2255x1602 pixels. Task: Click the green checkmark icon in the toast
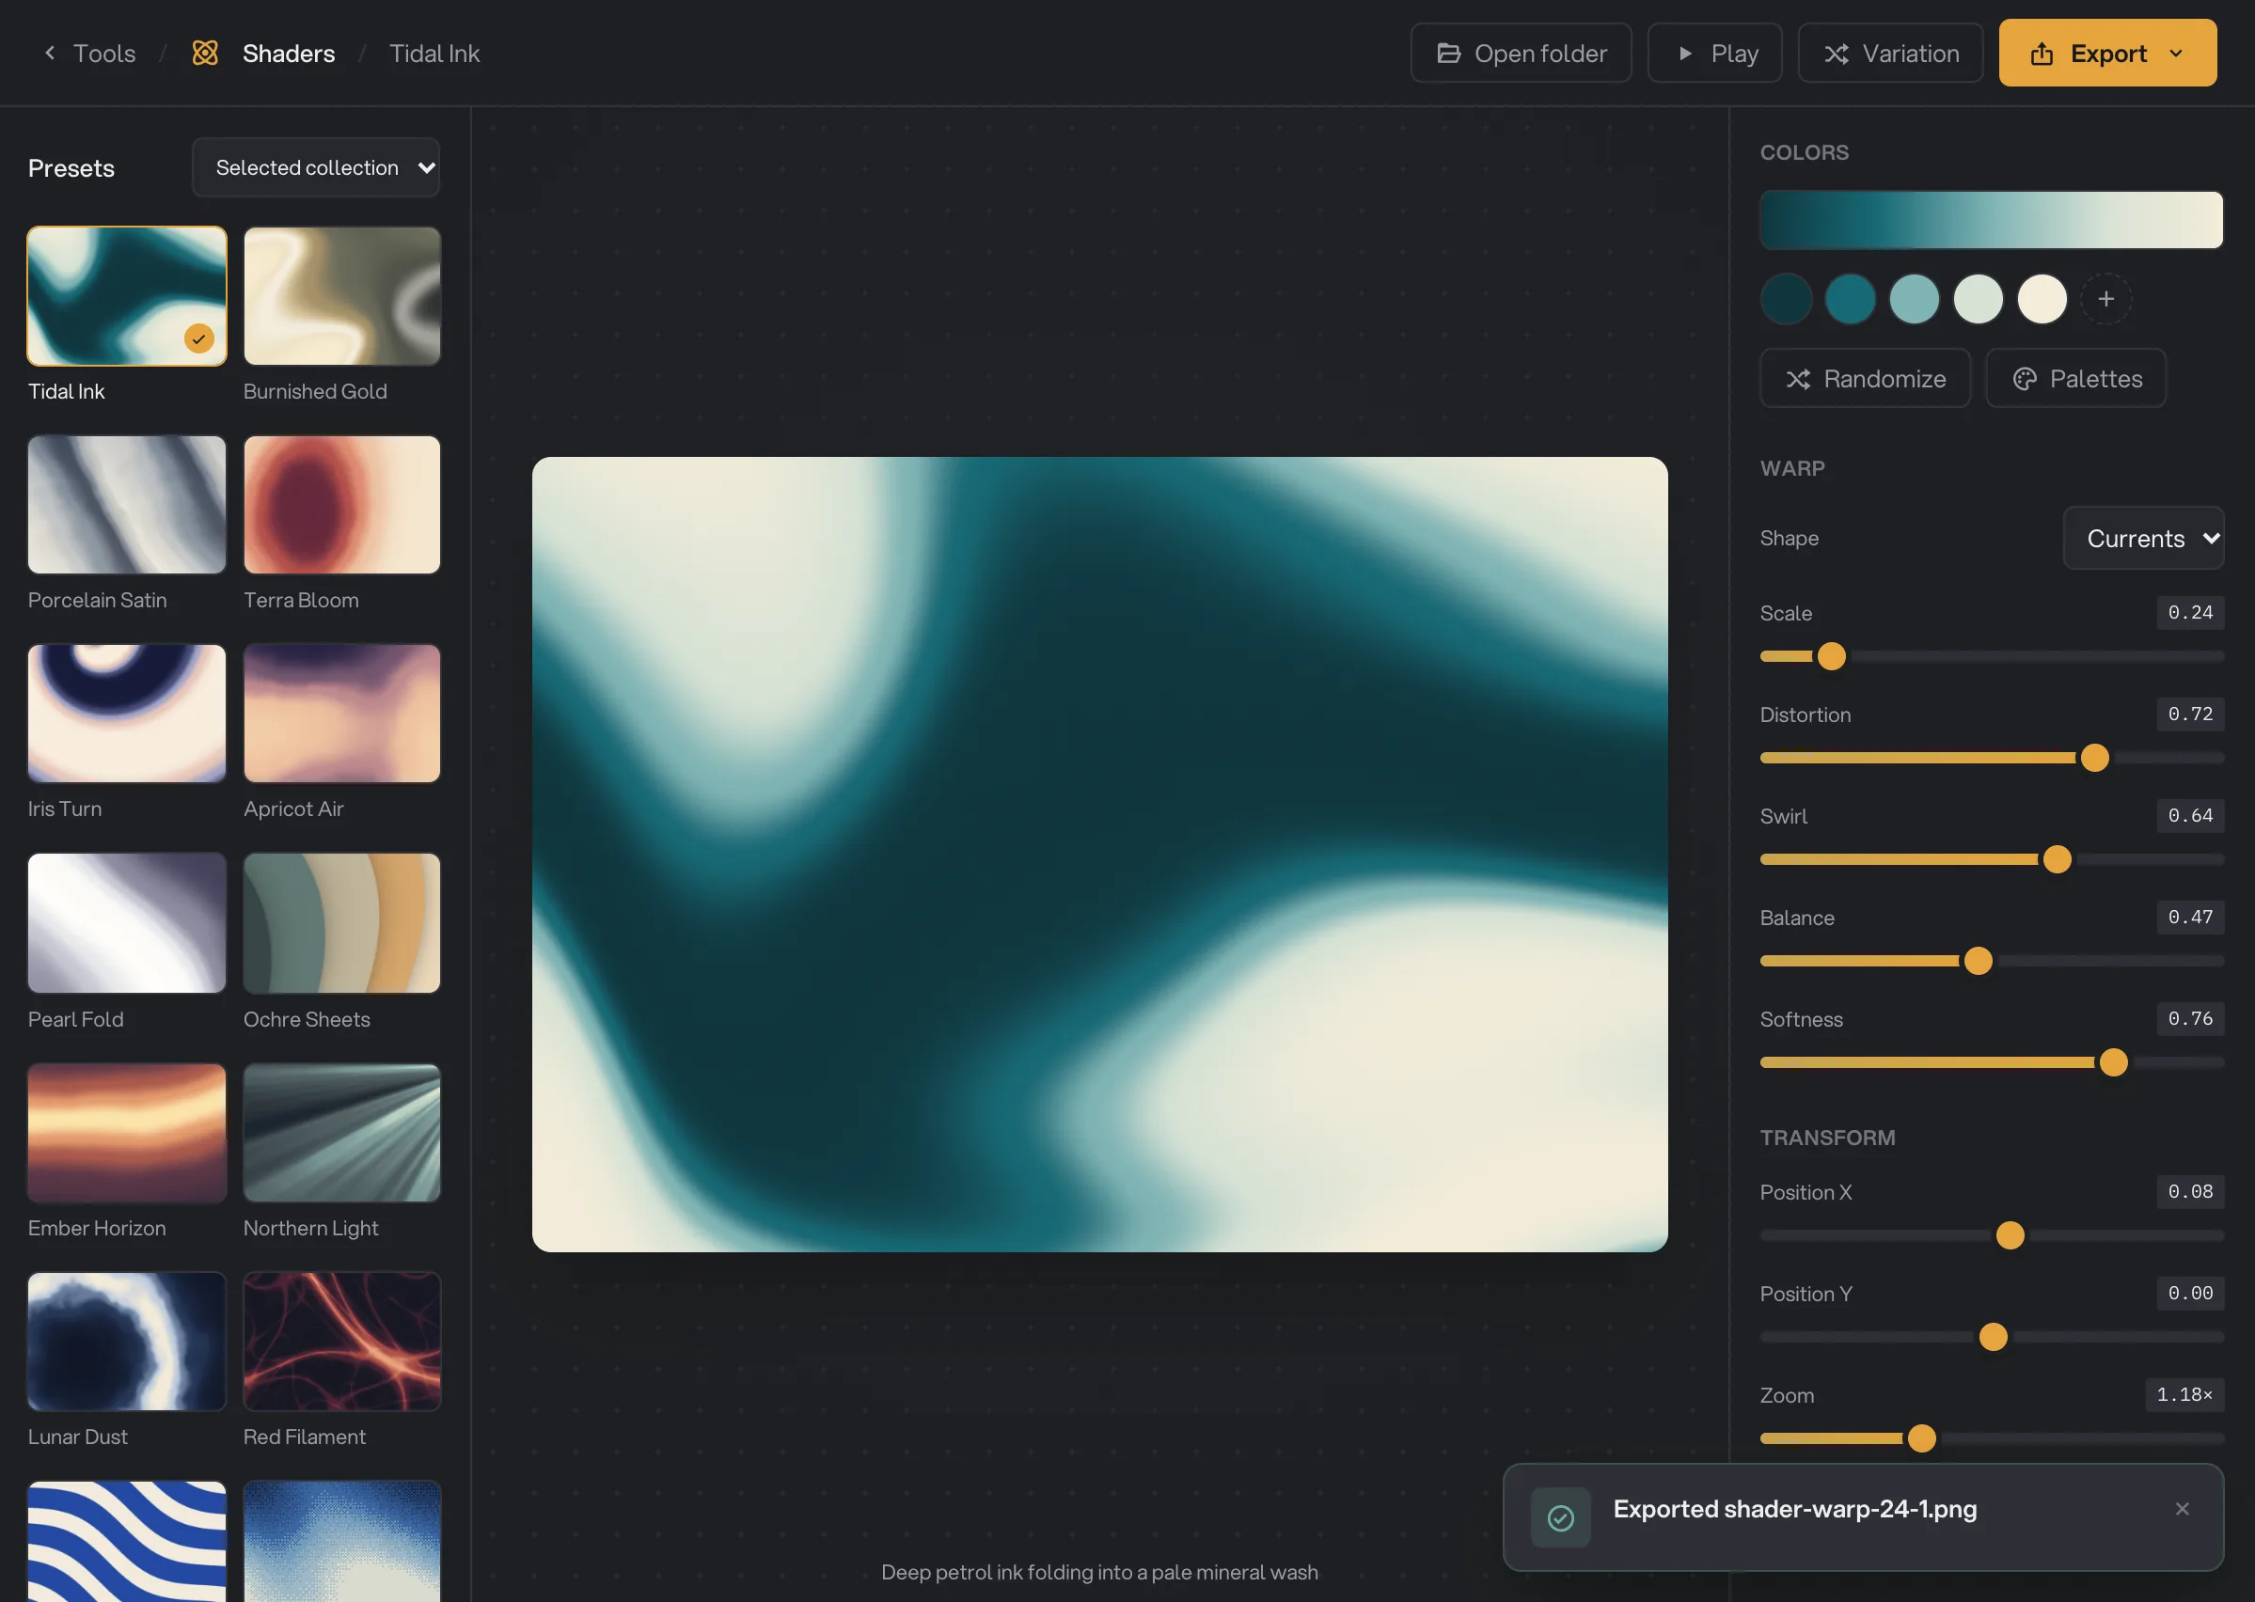[1559, 1517]
